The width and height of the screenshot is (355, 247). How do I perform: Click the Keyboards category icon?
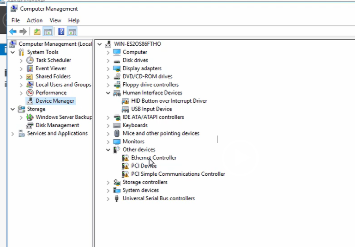117,125
